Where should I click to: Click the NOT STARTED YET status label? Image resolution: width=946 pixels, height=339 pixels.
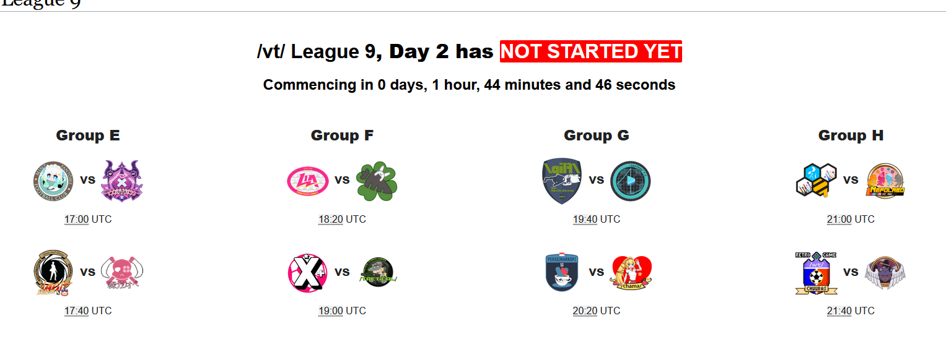pyautogui.click(x=591, y=51)
